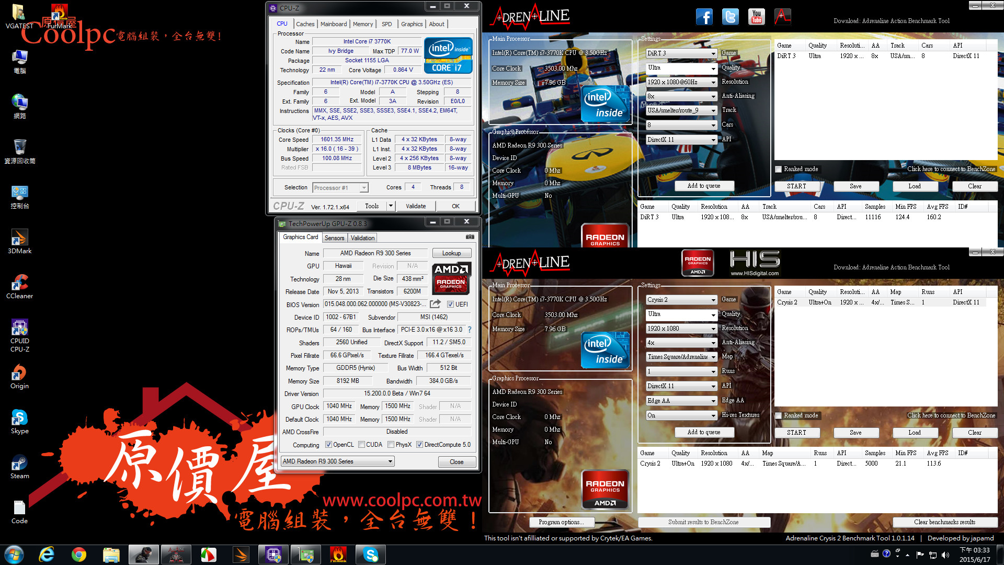The height and width of the screenshot is (565, 1004).
Task: Open the Computer desktop icon
Action: [x=19, y=62]
